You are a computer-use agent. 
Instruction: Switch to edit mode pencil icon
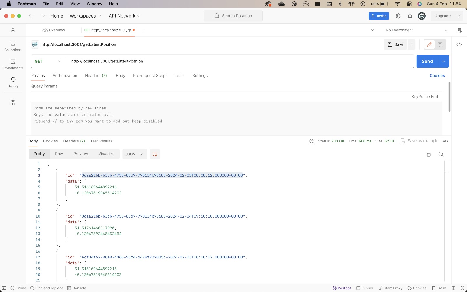point(429,44)
